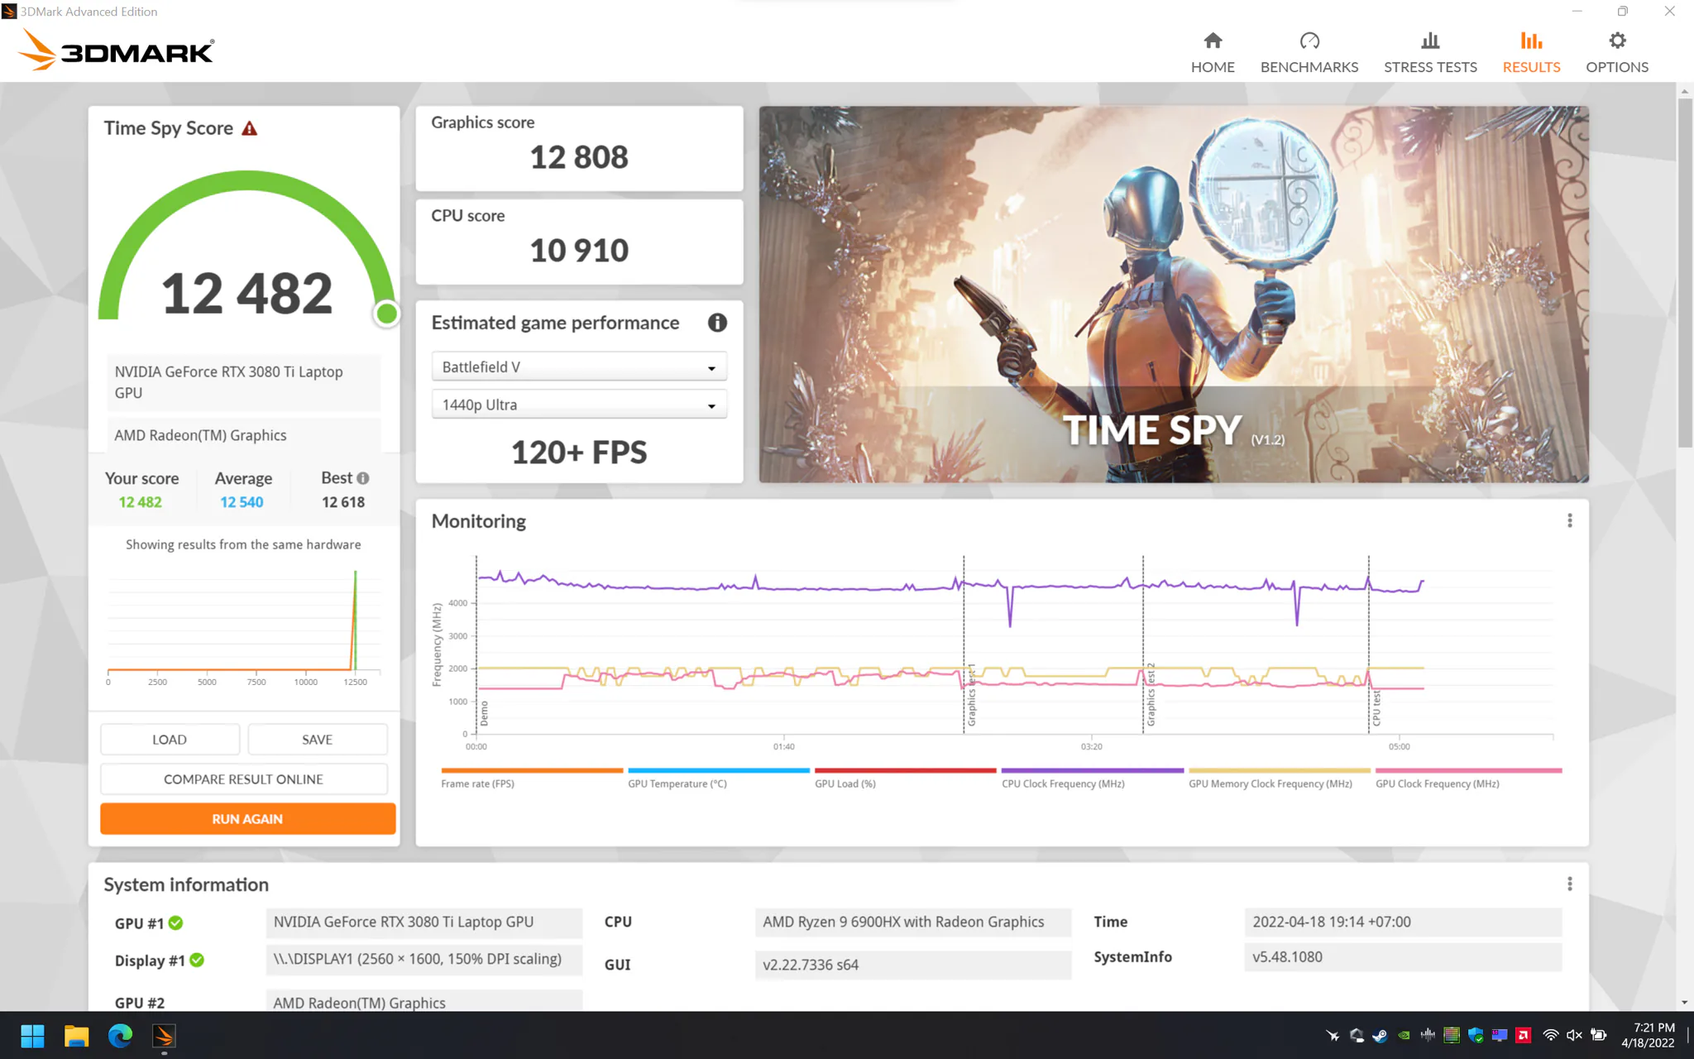The image size is (1694, 1059).
Task: Open Steam from the system tray
Action: (x=1380, y=1035)
